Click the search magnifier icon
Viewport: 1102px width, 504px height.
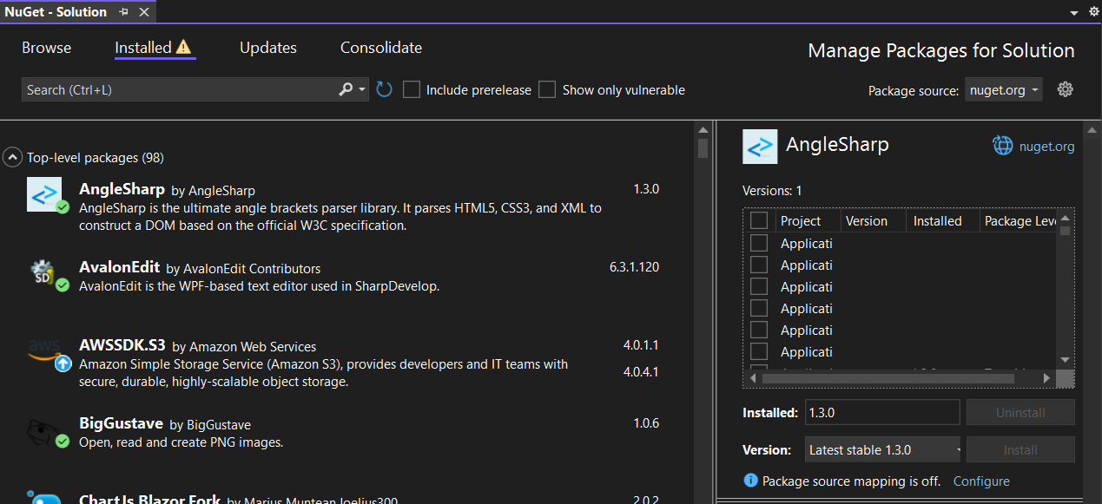(346, 89)
